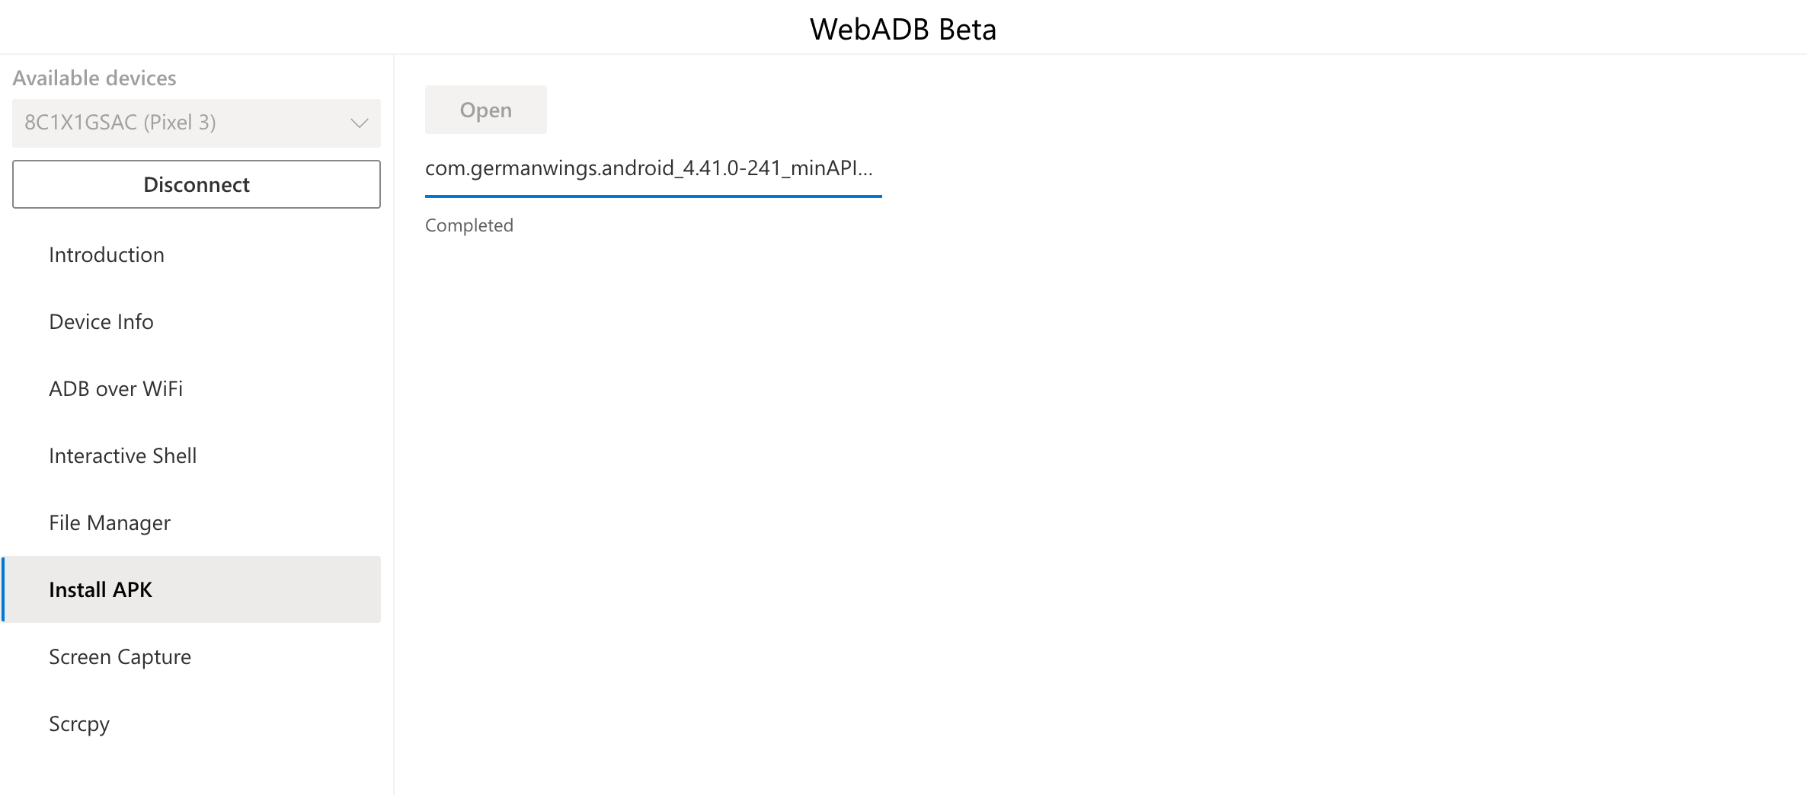Click the Disconnect button
Viewport: 1807px width, 795px height.
pyautogui.click(x=196, y=184)
